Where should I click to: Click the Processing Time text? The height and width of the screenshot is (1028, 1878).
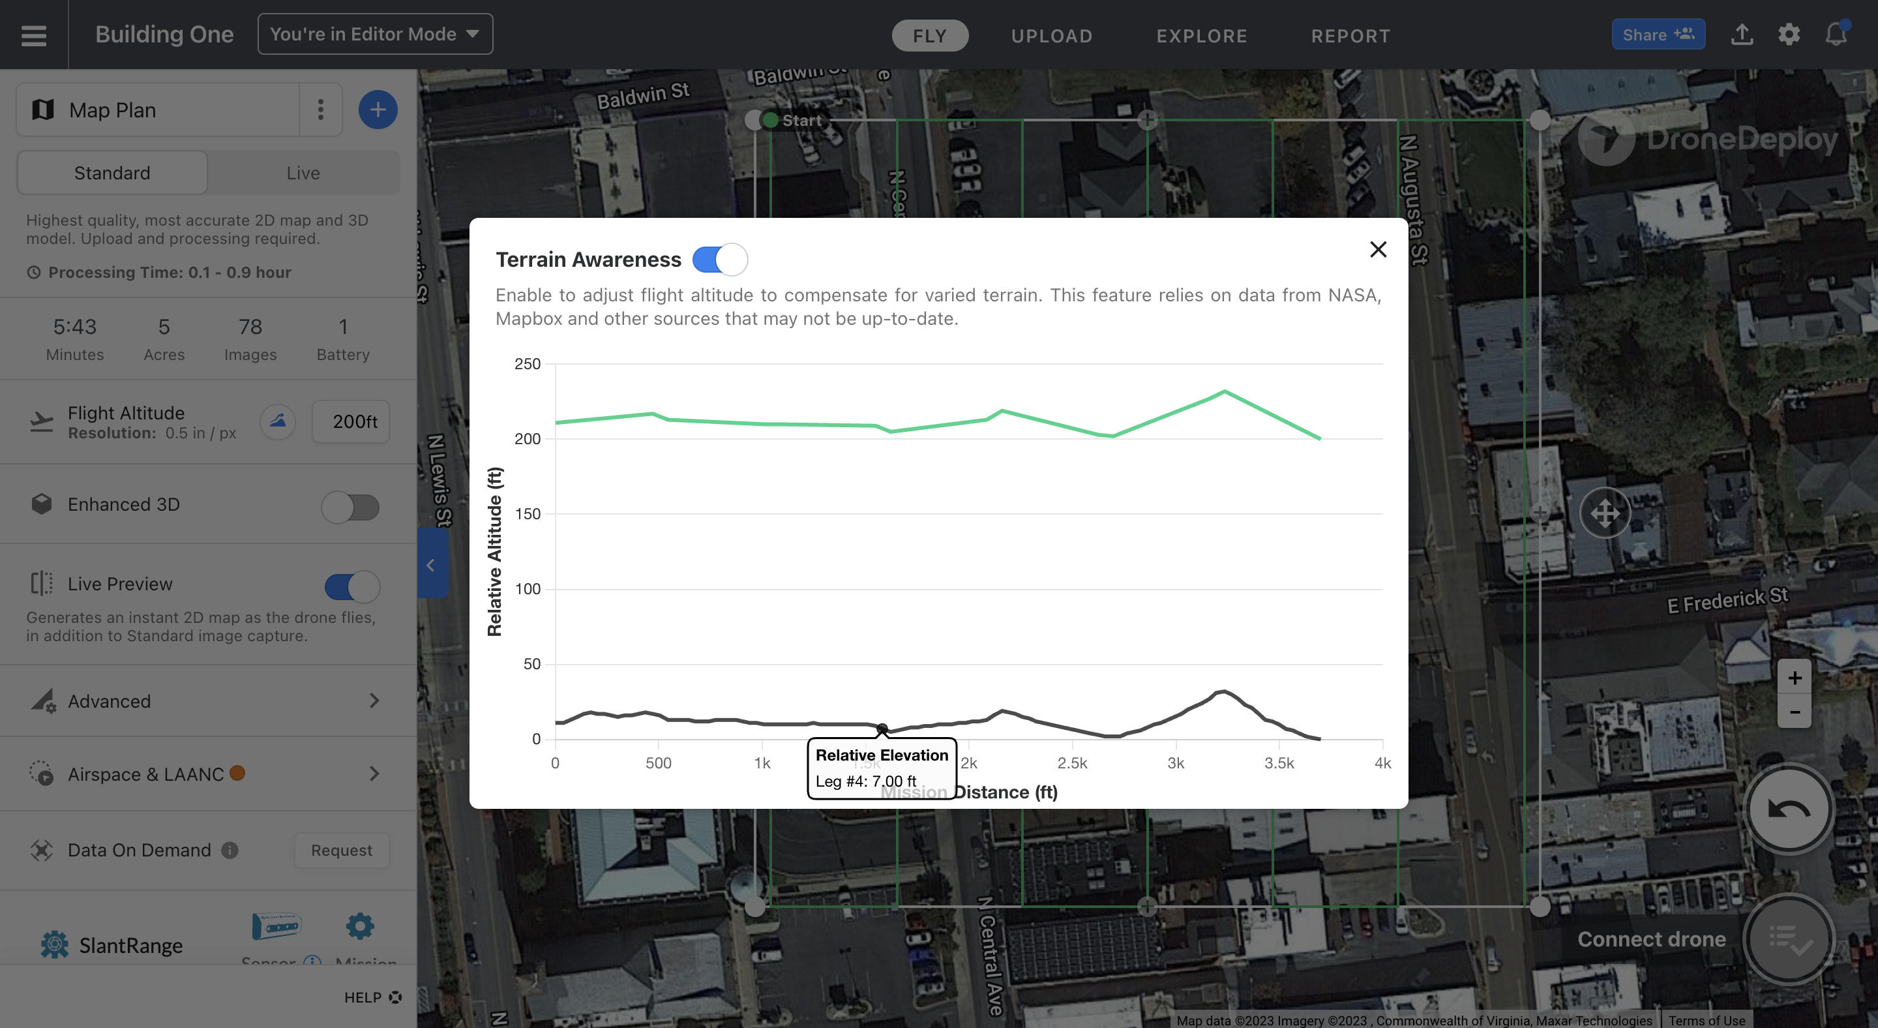[169, 272]
